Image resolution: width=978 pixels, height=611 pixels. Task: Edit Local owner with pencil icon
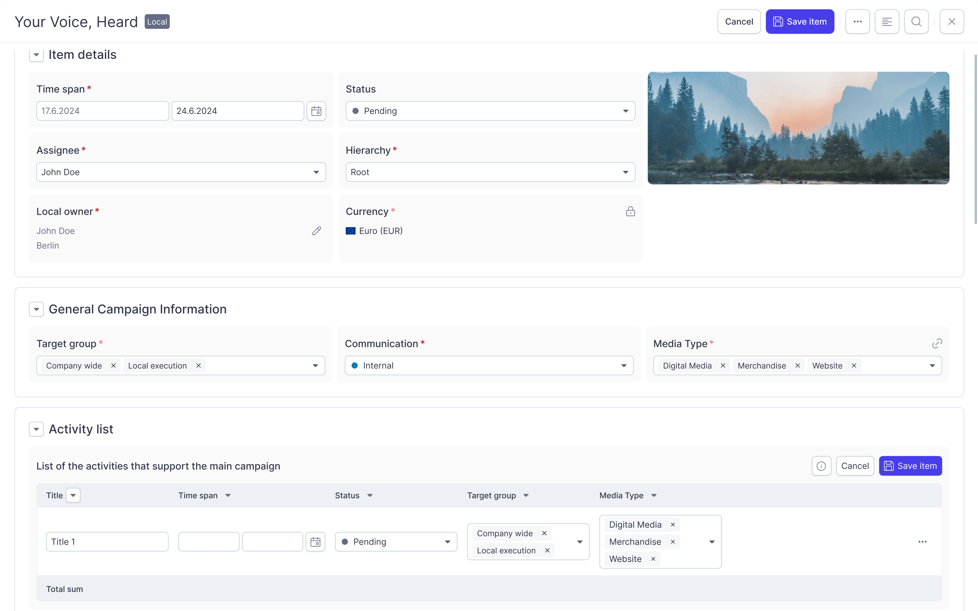coord(317,231)
